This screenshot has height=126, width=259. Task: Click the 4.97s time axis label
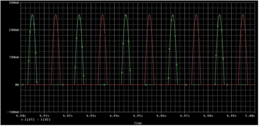point(185,116)
